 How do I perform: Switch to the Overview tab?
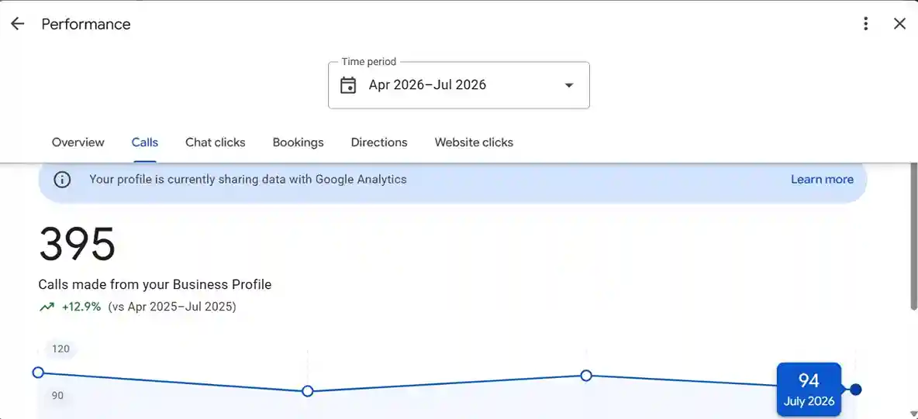(x=78, y=143)
